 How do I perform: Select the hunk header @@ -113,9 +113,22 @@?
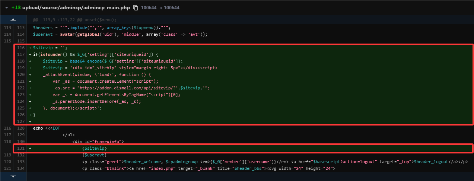[74, 20]
